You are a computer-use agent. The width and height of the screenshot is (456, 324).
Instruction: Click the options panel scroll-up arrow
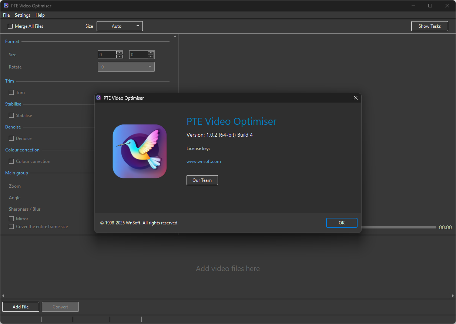175,36
